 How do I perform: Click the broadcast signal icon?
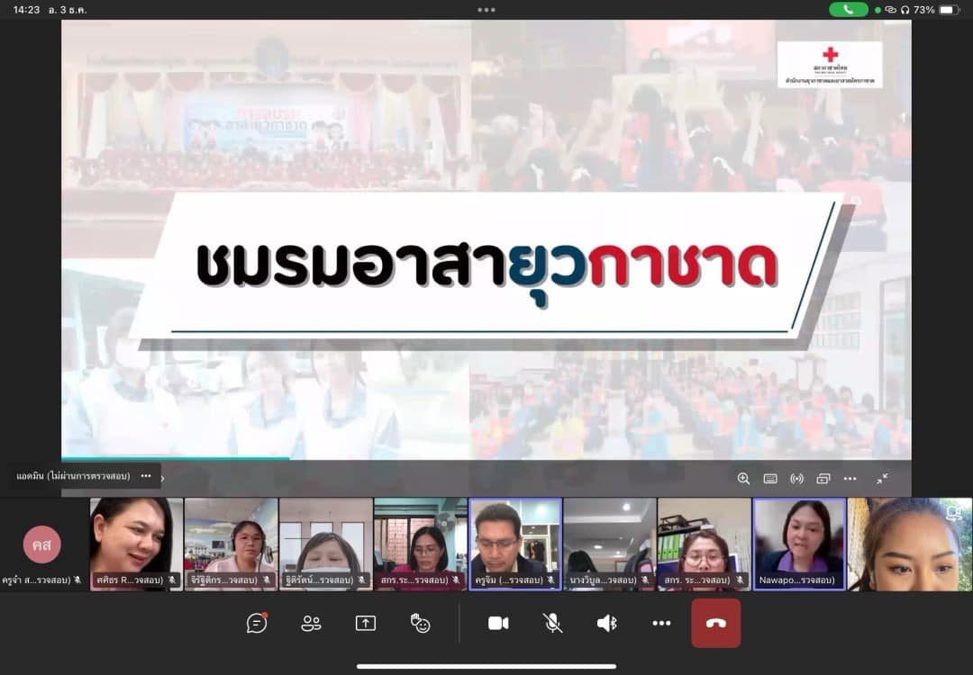796,479
